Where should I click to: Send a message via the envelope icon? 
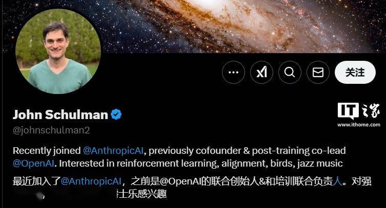[318, 73]
